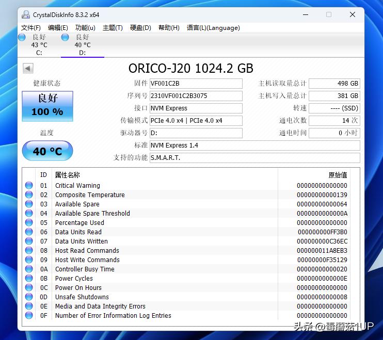The width and height of the screenshot is (383, 340).
Task: Click status orb of Critical Warning row
Action: 29,185
